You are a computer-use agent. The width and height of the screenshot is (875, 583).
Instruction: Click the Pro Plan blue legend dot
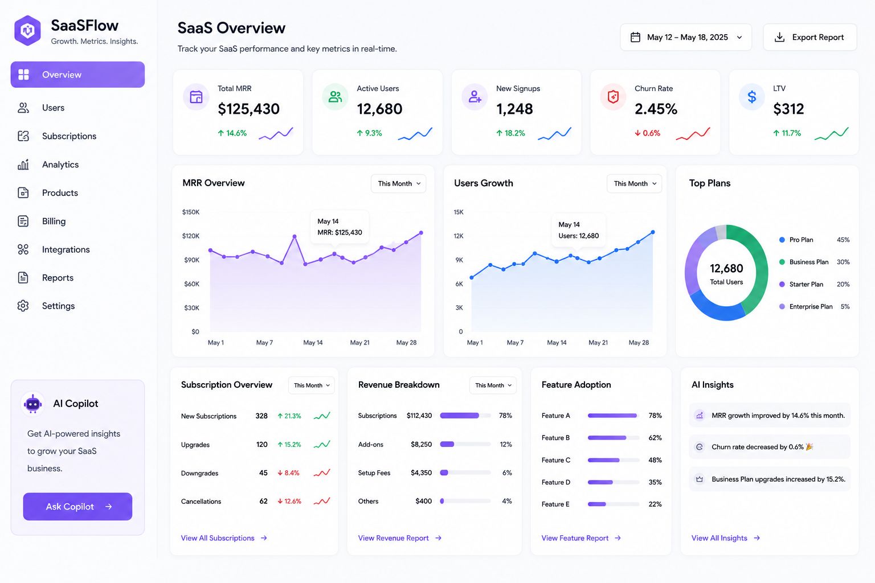click(782, 240)
